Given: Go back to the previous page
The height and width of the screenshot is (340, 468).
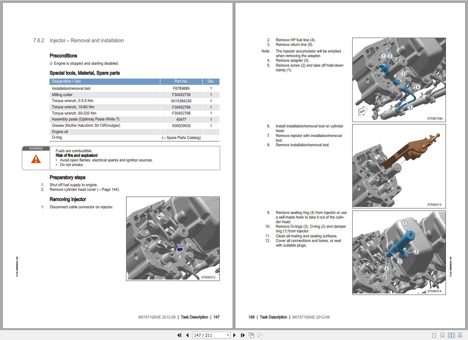Looking at the screenshot, I should [x=187, y=335].
